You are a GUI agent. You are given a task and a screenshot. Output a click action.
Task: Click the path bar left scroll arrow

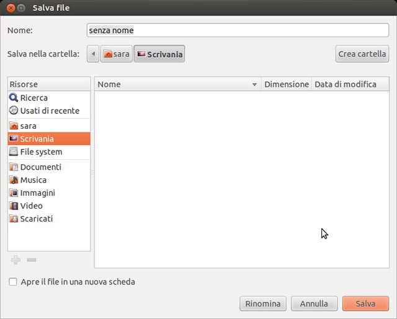[93, 55]
